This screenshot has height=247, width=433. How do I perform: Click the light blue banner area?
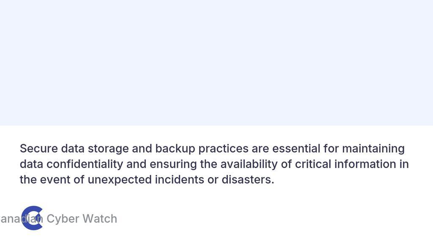(x=216, y=63)
